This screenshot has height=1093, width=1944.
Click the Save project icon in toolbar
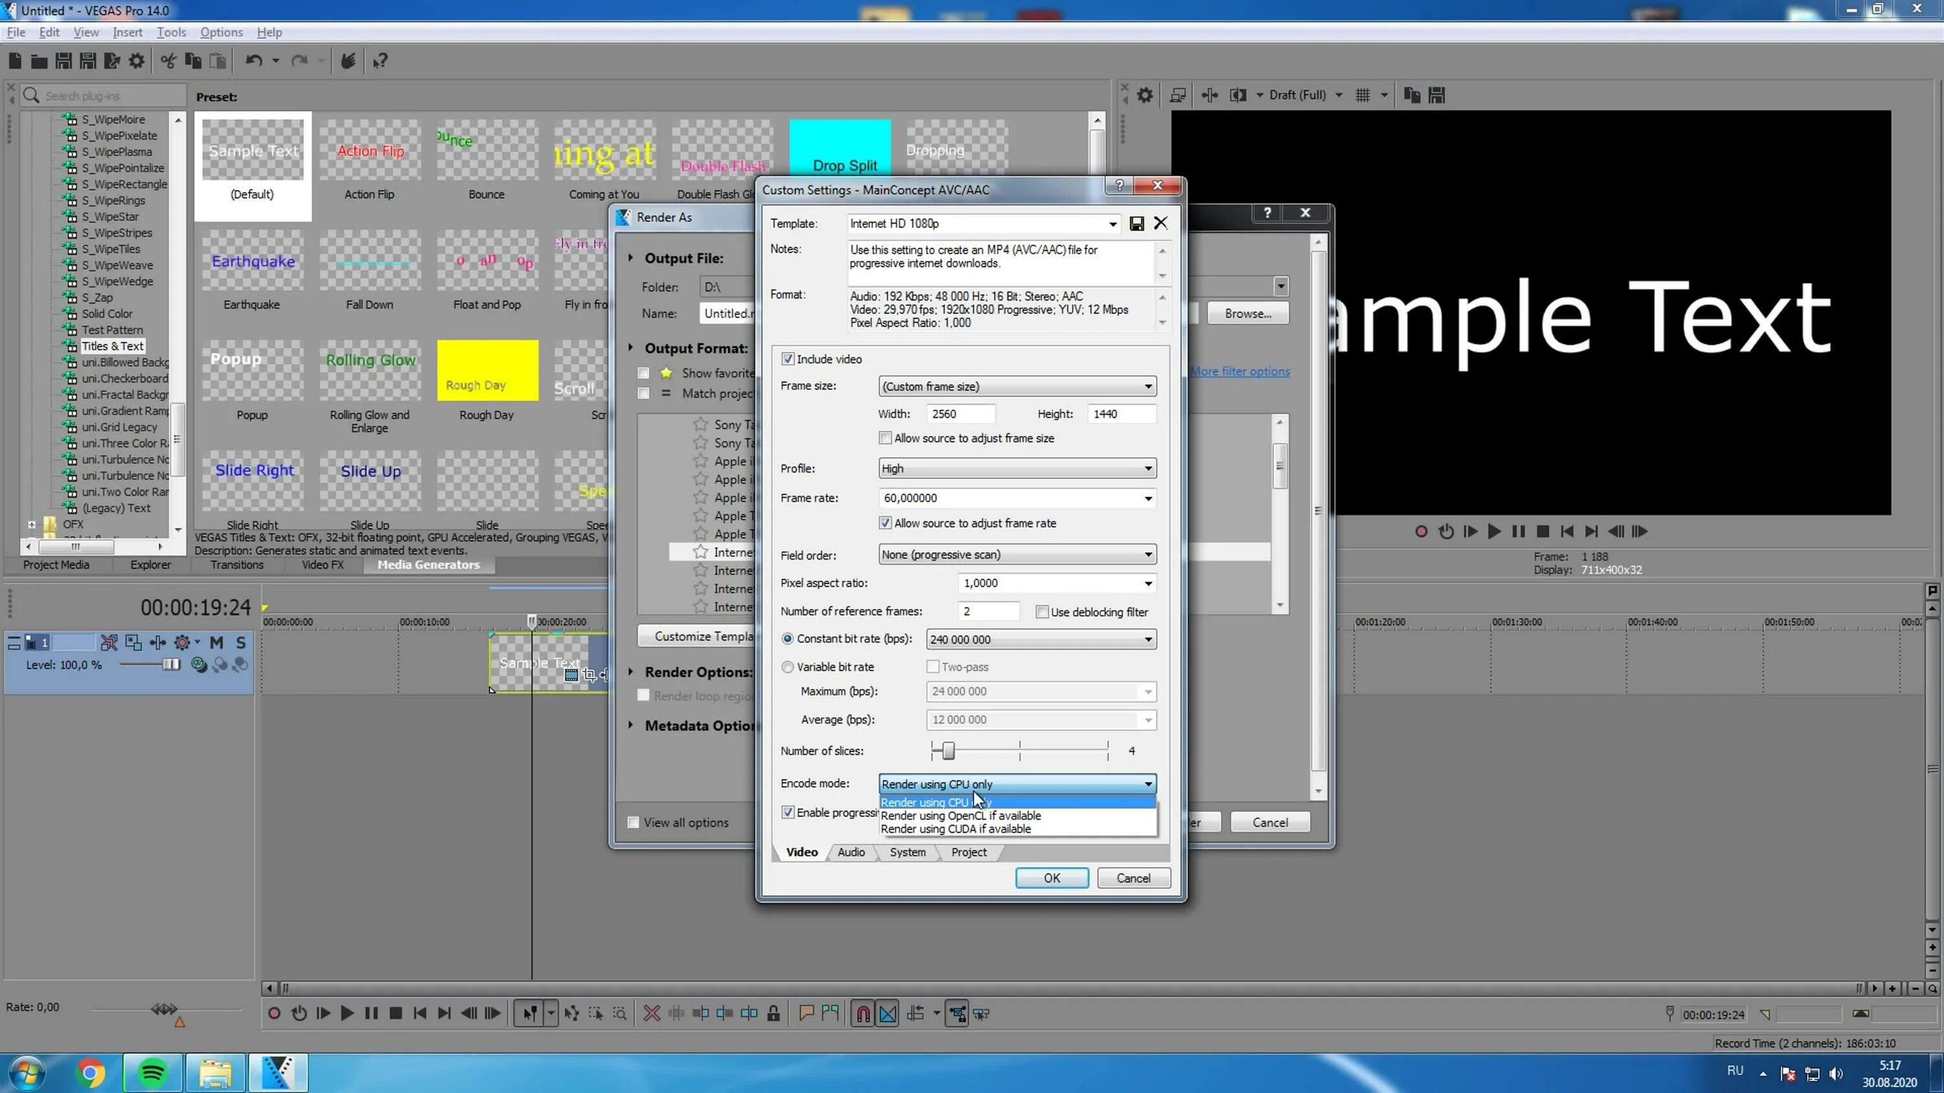pos(64,61)
